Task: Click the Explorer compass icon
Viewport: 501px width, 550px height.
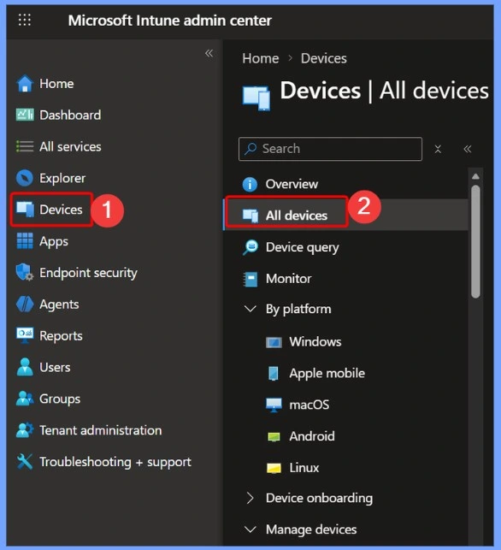Action: tap(25, 178)
